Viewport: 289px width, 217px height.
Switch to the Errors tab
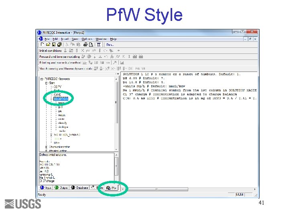97,188
